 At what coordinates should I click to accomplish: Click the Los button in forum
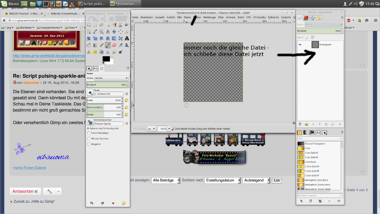pyautogui.click(x=277, y=180)
